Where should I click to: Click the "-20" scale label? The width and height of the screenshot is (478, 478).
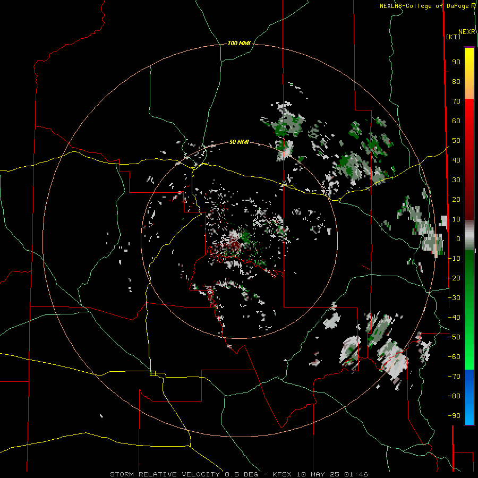(x=454, y=278)
